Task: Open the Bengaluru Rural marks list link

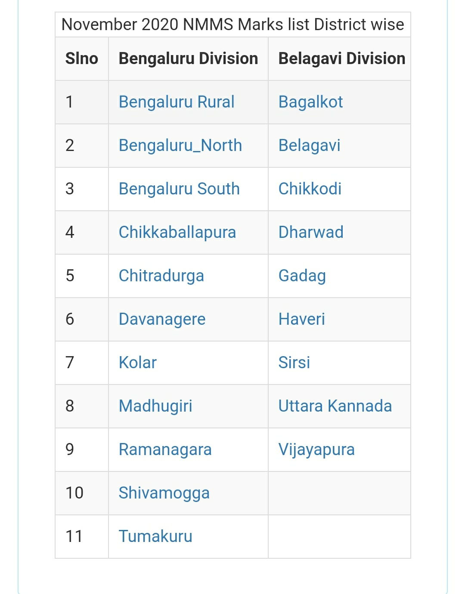Action: point(177,102)
